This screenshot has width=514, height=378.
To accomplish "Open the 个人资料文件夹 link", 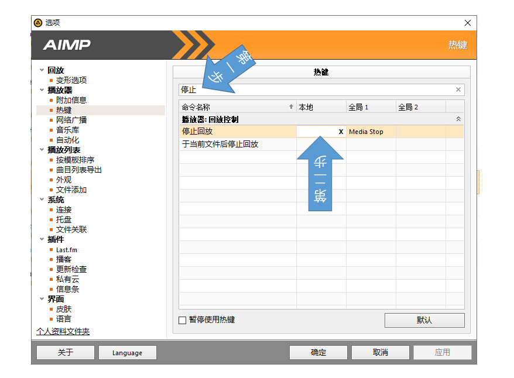I will tap(63, 331).
